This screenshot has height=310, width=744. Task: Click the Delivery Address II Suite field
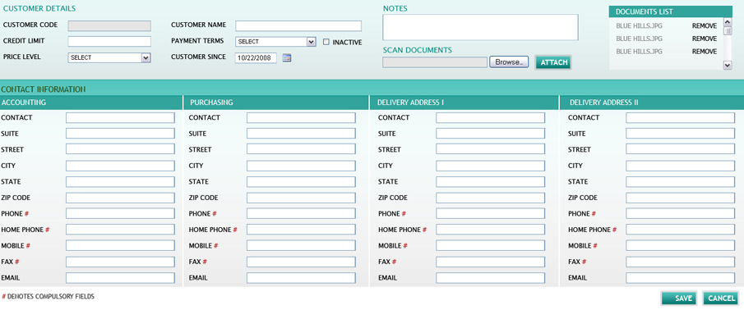pyautogui.click(x=680, y=134)
